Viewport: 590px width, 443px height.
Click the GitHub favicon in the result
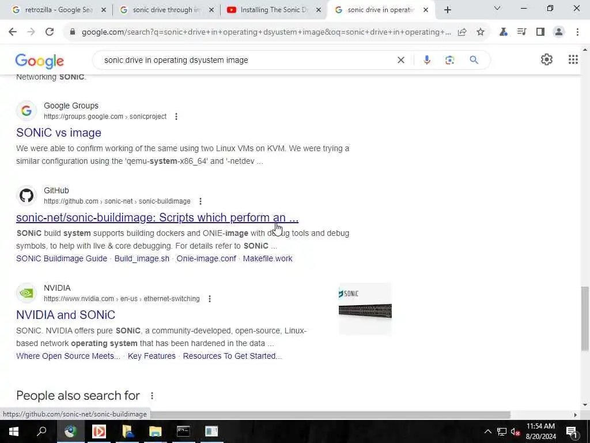click(x=27, y=196)
